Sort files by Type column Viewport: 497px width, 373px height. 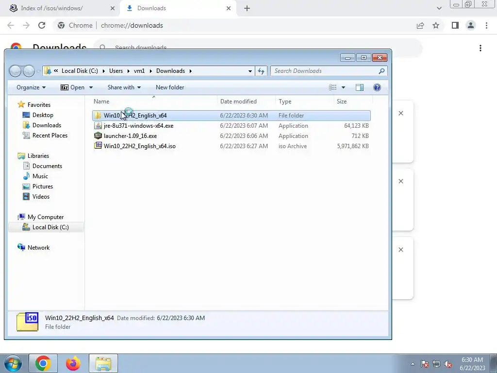click(304, 102)
